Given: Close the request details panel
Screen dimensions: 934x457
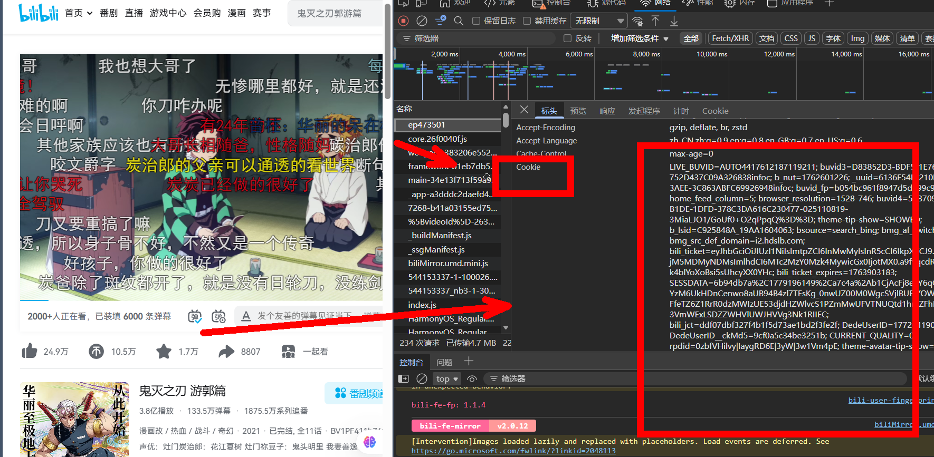Looking at the screenshot, I should coord(524,110).
